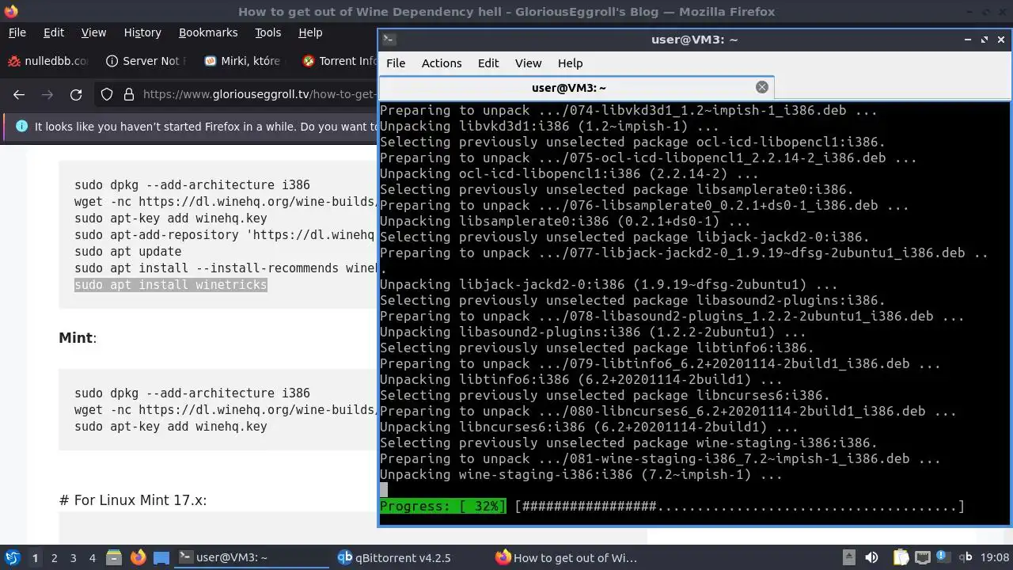Screen dimensions: 1013x570
Task: Go back a page in Firefox
Action: coord(19,95)
